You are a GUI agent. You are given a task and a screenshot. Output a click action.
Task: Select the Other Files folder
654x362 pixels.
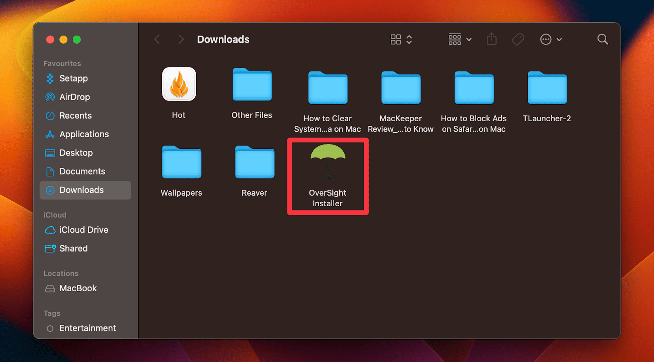(252, 84)
